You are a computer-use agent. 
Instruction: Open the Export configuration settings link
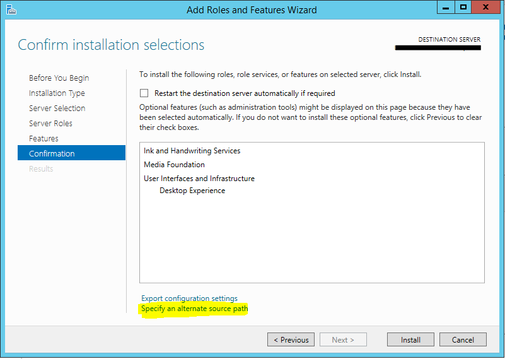(189, 298)
